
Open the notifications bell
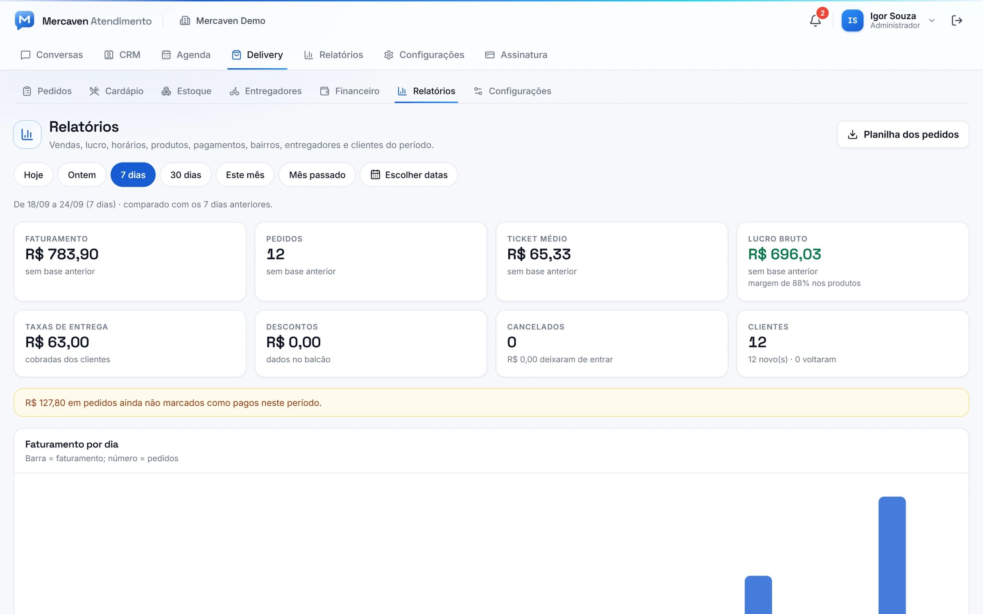pyautogui.click(x=815, y=20)
